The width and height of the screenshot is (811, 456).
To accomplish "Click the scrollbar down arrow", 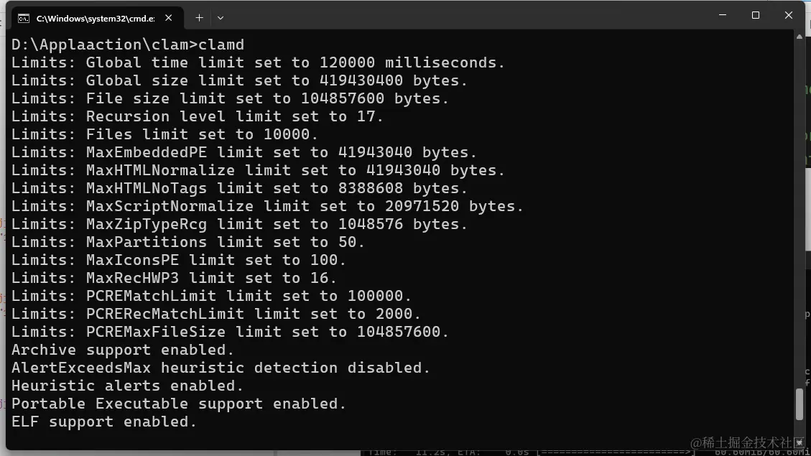I will [x=799, y=443].
